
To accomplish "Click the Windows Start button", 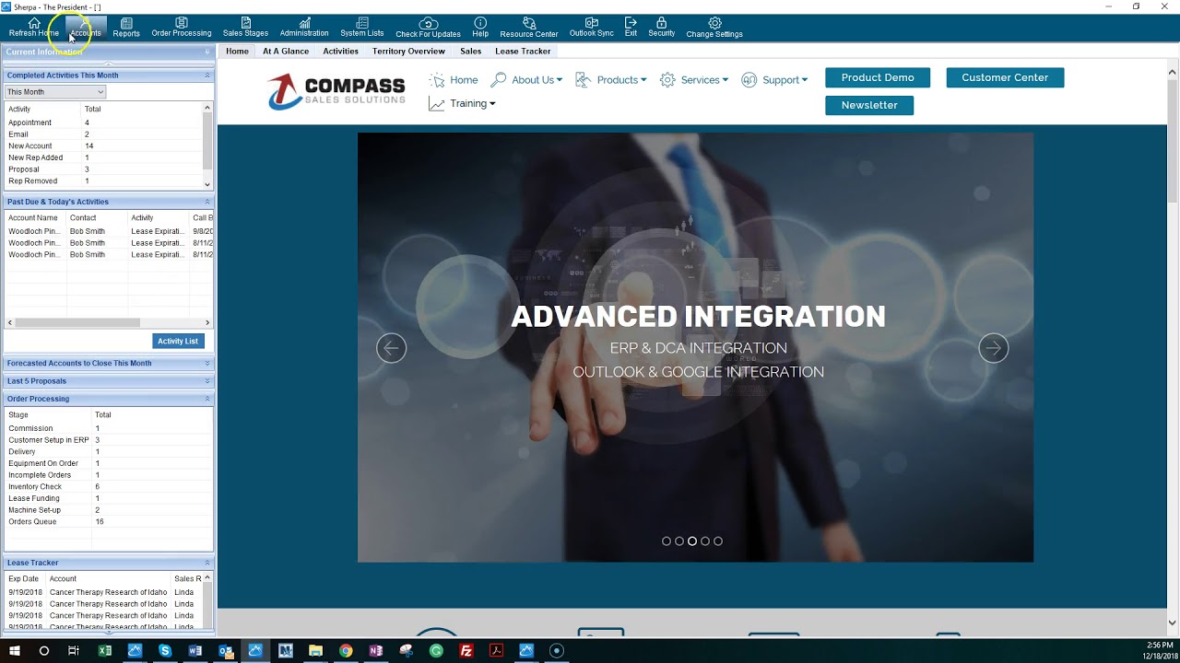I will click(x=15, y=650).
